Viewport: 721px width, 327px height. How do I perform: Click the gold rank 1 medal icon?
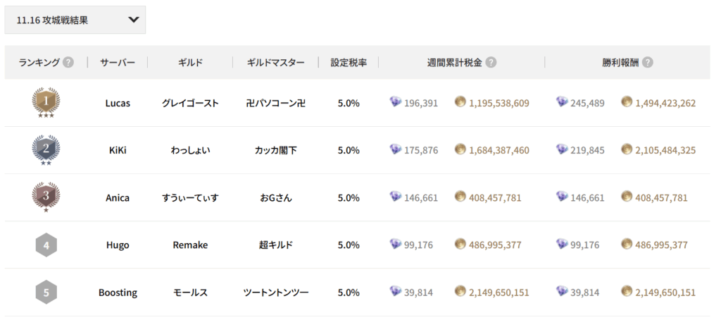pos(46,103)
